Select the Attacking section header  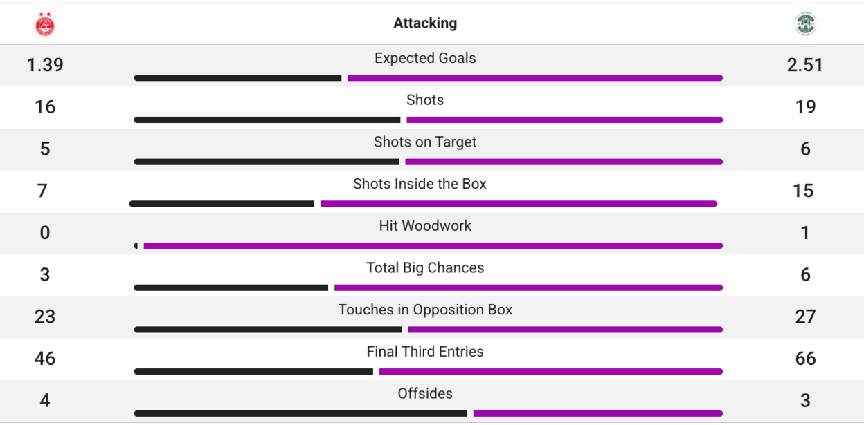[x=425, y=23]
